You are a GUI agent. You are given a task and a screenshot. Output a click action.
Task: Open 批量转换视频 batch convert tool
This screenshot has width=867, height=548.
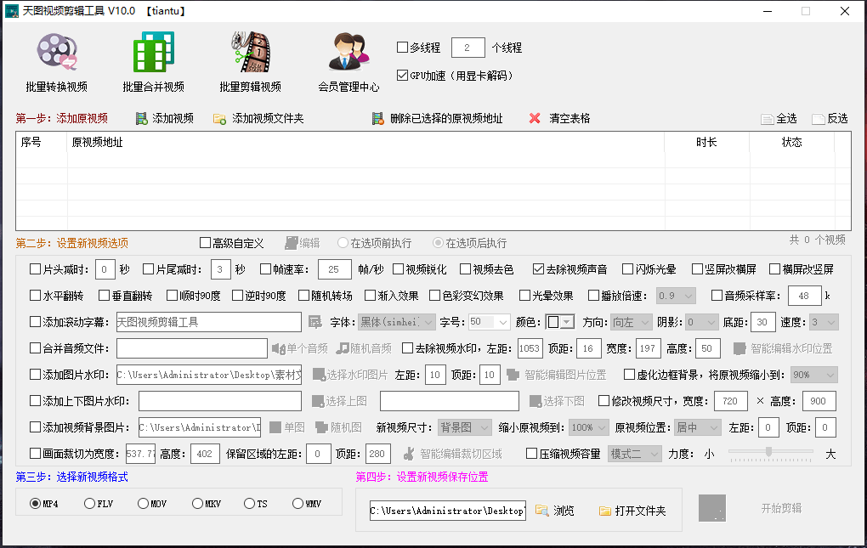coord(56,52)
